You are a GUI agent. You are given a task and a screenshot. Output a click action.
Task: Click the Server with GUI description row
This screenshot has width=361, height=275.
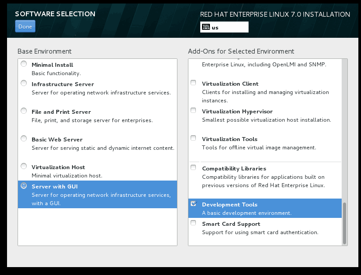coord(101,199)
